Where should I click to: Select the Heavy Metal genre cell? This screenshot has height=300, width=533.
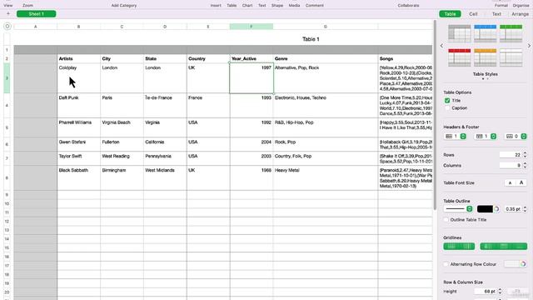pos(326,177)
